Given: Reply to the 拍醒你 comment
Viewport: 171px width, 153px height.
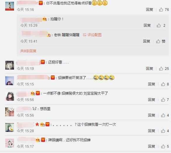Looking at the screenshot, I should coord(147,25).
